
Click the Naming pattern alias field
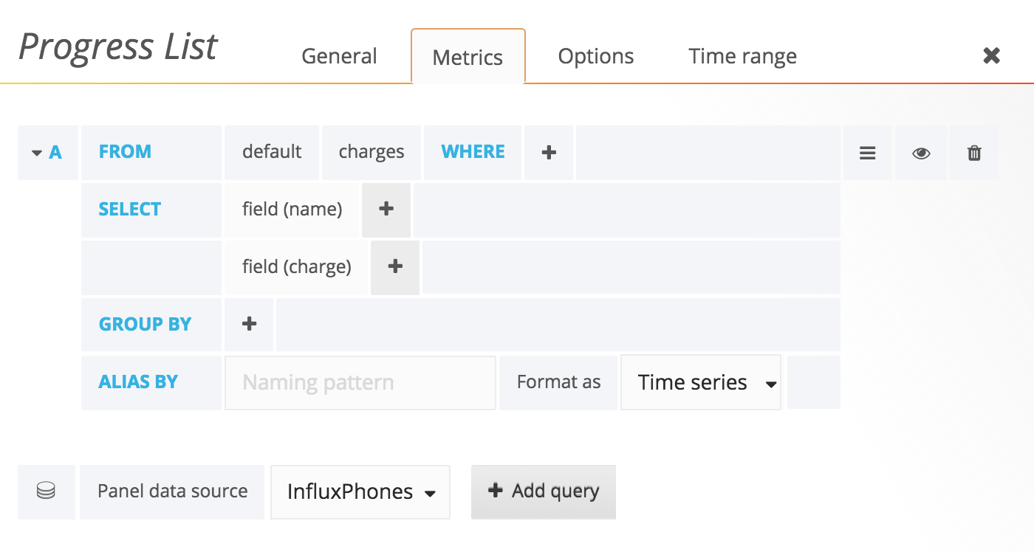360,382
